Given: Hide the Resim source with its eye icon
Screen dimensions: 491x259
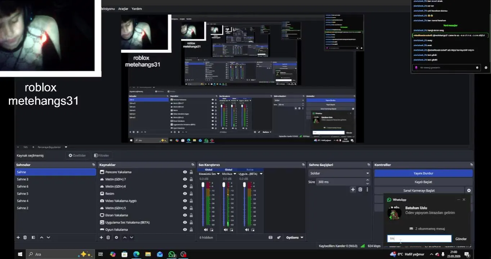Looking at the screenshot, I should (185, 194).
